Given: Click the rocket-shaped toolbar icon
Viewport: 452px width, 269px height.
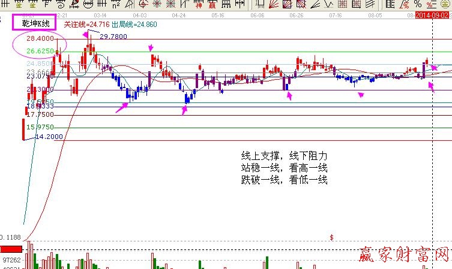Looking at the screenshot, I should (74, 4).
